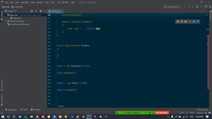Click the Run play icon in toolbar
The width and height of the screenshot is (212, 119).
[x=185, y=7]
